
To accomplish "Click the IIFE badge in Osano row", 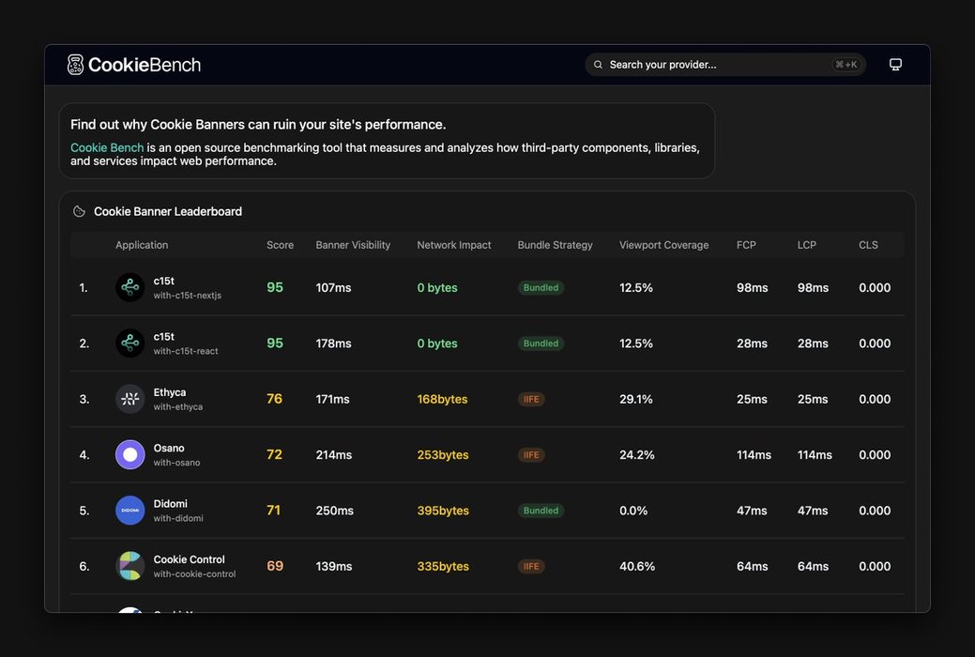I will click(532, 455).
